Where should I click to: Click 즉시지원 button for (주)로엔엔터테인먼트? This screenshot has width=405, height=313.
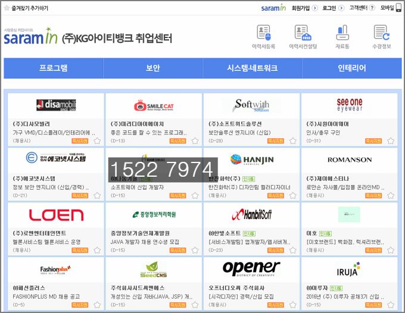click(80, 251)
